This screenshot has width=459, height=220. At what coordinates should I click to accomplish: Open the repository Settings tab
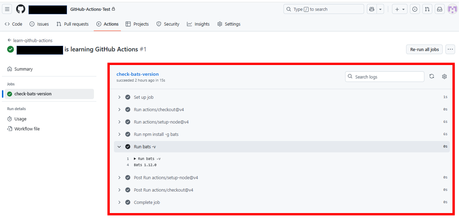(x=229, y=24)
